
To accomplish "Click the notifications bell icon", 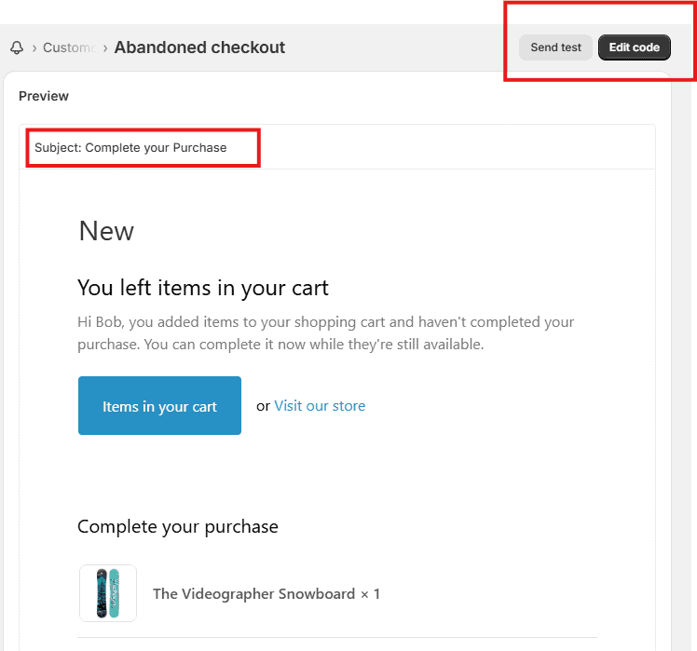I will tap(17, 47).
